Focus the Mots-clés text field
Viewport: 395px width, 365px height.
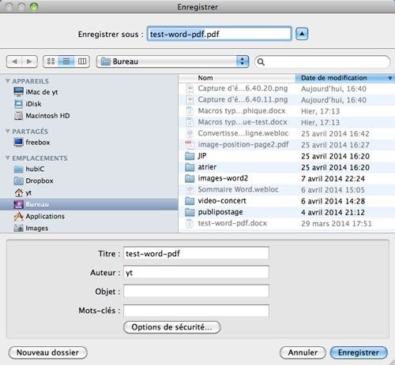(x=196, y=311)
